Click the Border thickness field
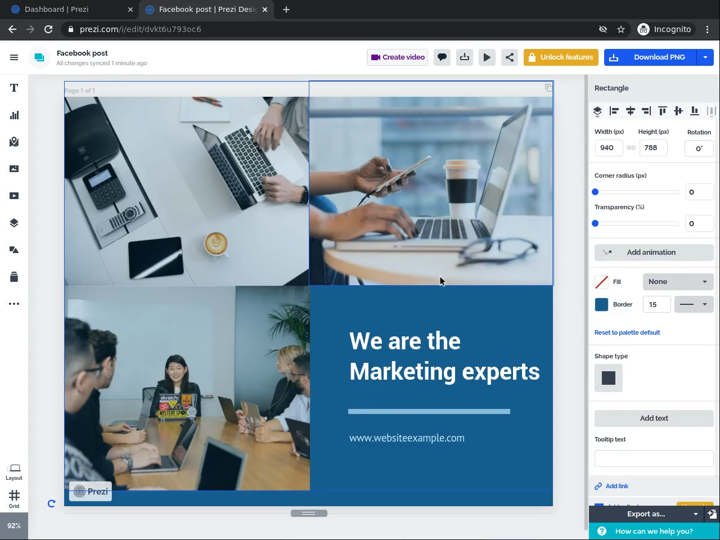 pyautogui.click(x=657, y=304)
